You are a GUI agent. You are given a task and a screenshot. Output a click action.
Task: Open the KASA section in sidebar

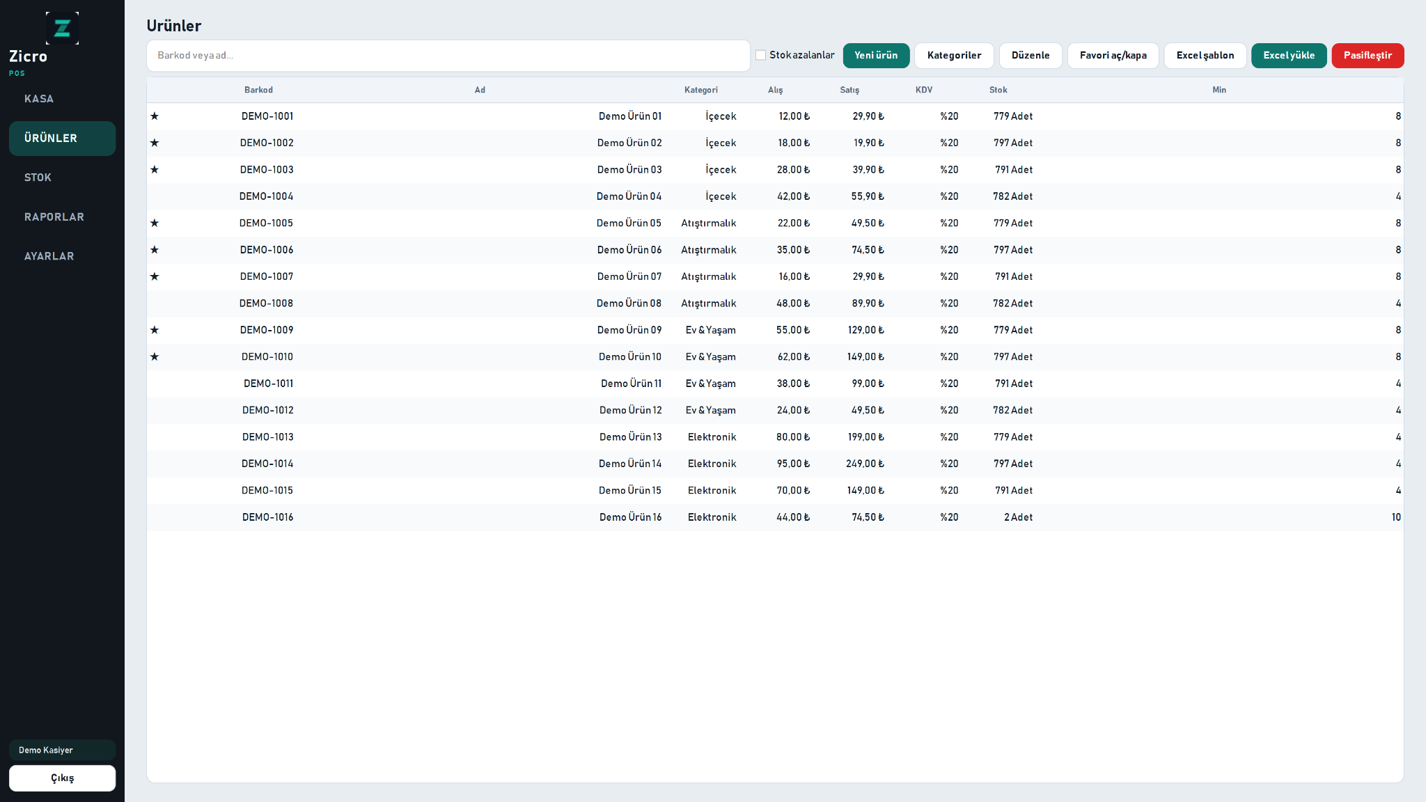62,99
